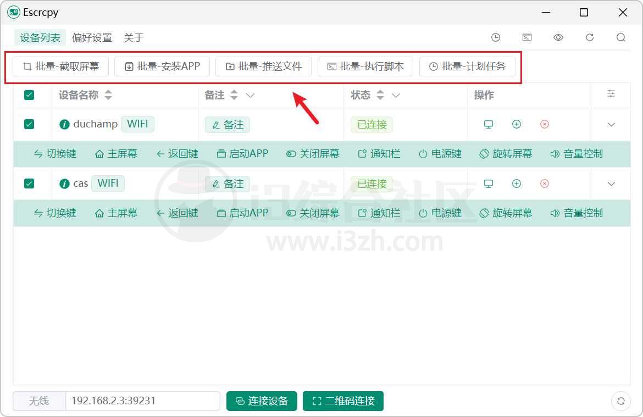Edit the 备注 note for cas

tap(228, 184)
